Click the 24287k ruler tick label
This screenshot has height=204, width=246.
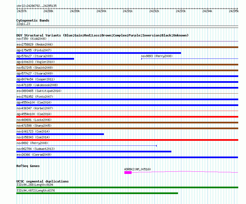tap(22, 11)
